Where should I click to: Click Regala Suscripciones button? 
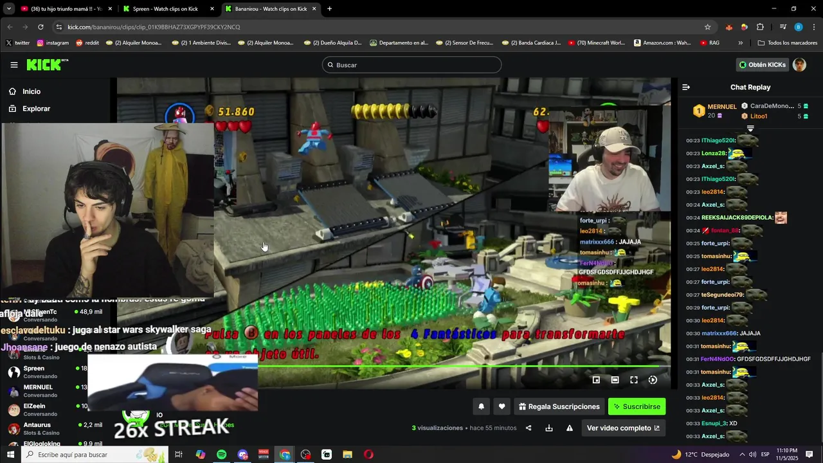pyautogui.click(x=559, y=406)
